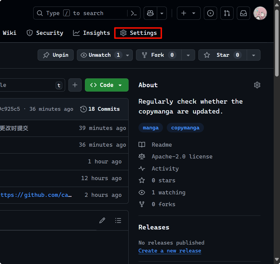Open the repository Settings tab
Screen dimensions: 280x264
click(138, 33)
